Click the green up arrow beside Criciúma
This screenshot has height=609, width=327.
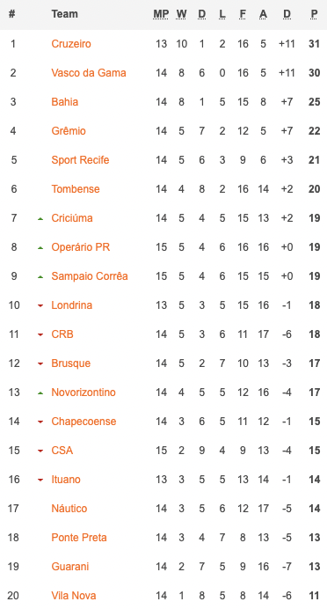(40, 219)
